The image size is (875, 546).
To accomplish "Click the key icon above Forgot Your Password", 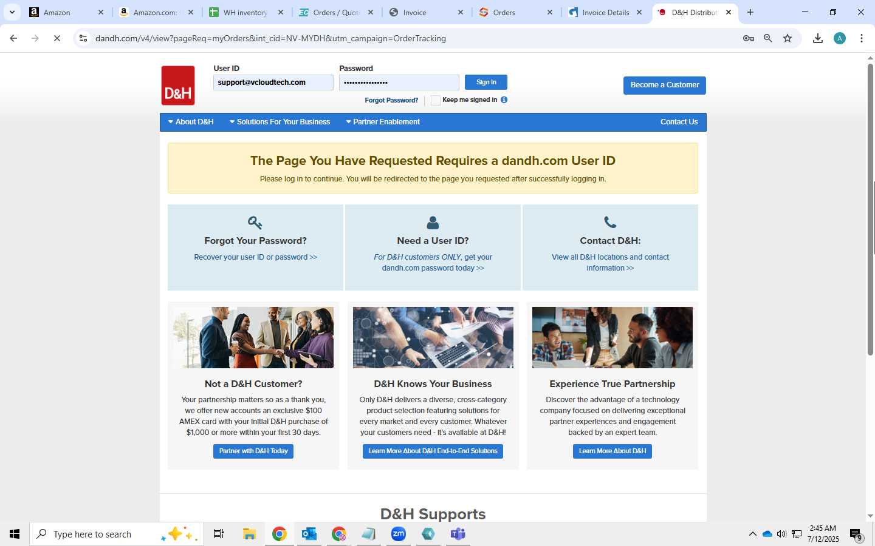I will click(255, 223).
